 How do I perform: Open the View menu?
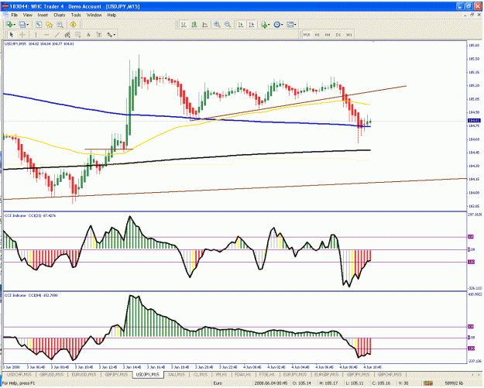coord(27,15)
